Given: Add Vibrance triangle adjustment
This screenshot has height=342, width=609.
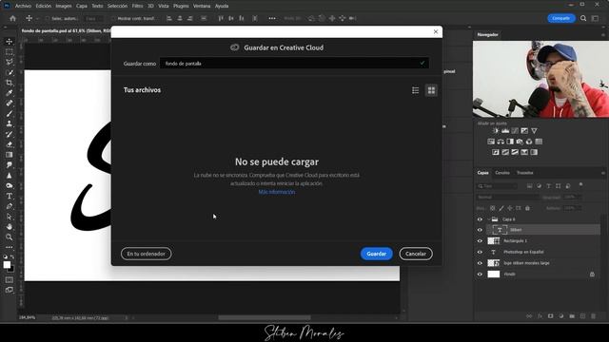Looking at the screenshot, I should (534, 131).
